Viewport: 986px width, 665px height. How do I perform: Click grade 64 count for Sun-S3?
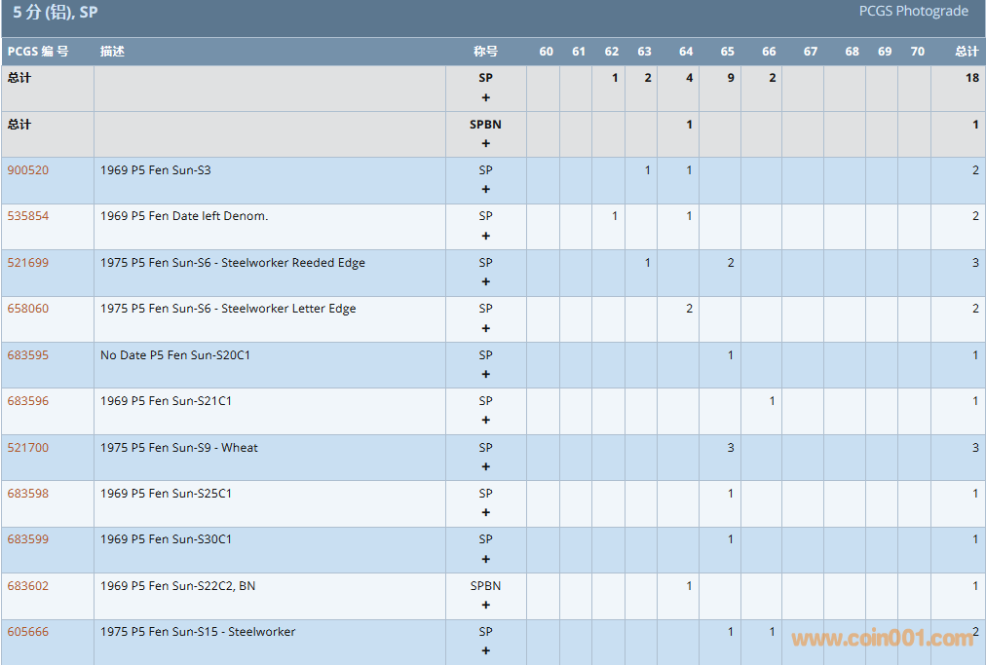click(688, 170)
